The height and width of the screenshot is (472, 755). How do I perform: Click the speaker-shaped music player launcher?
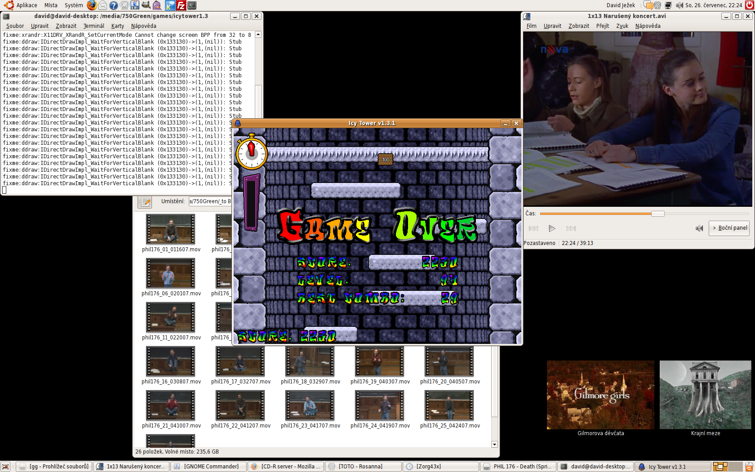124,5
